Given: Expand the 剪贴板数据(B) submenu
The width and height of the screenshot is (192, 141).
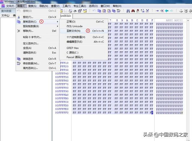Looking at the screenshot, I should tap(38, 26).
